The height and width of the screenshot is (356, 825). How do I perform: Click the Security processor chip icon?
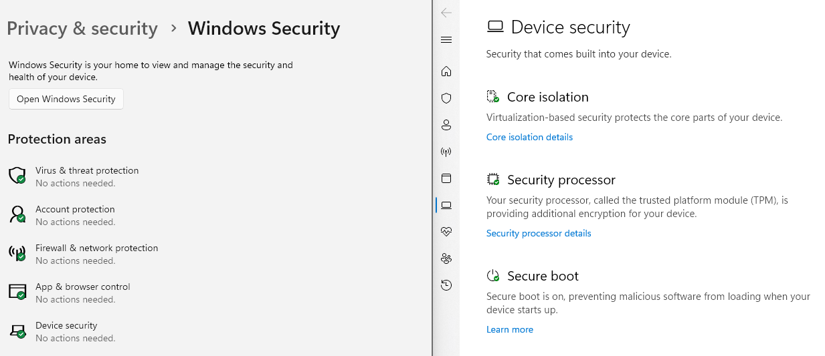493,180
